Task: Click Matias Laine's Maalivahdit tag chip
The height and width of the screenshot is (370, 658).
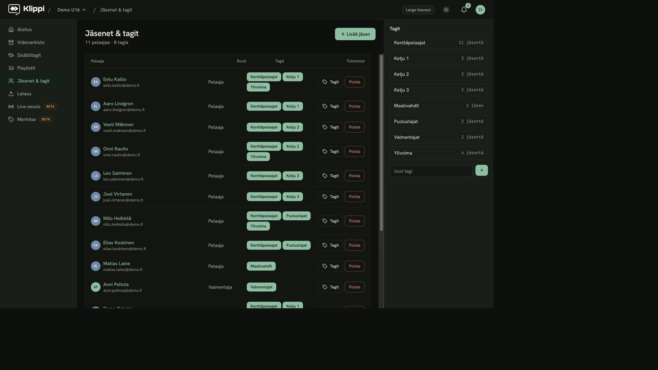Action: point(261,266)
